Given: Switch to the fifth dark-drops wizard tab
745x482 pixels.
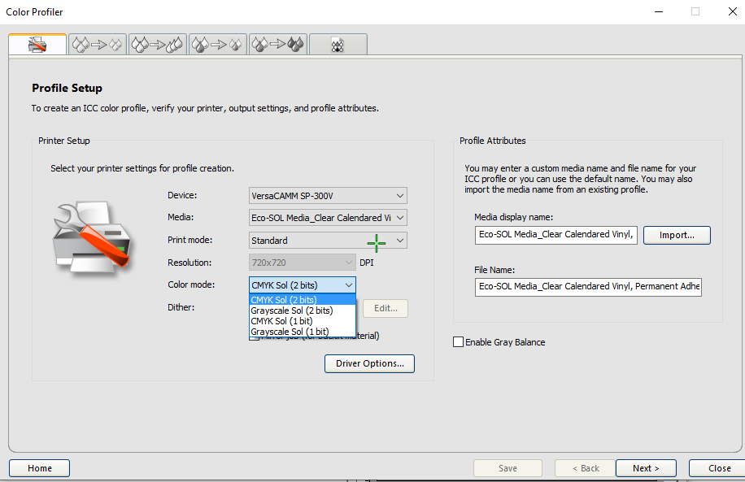Looking at the screenshot, I should (x=278, y=45).
